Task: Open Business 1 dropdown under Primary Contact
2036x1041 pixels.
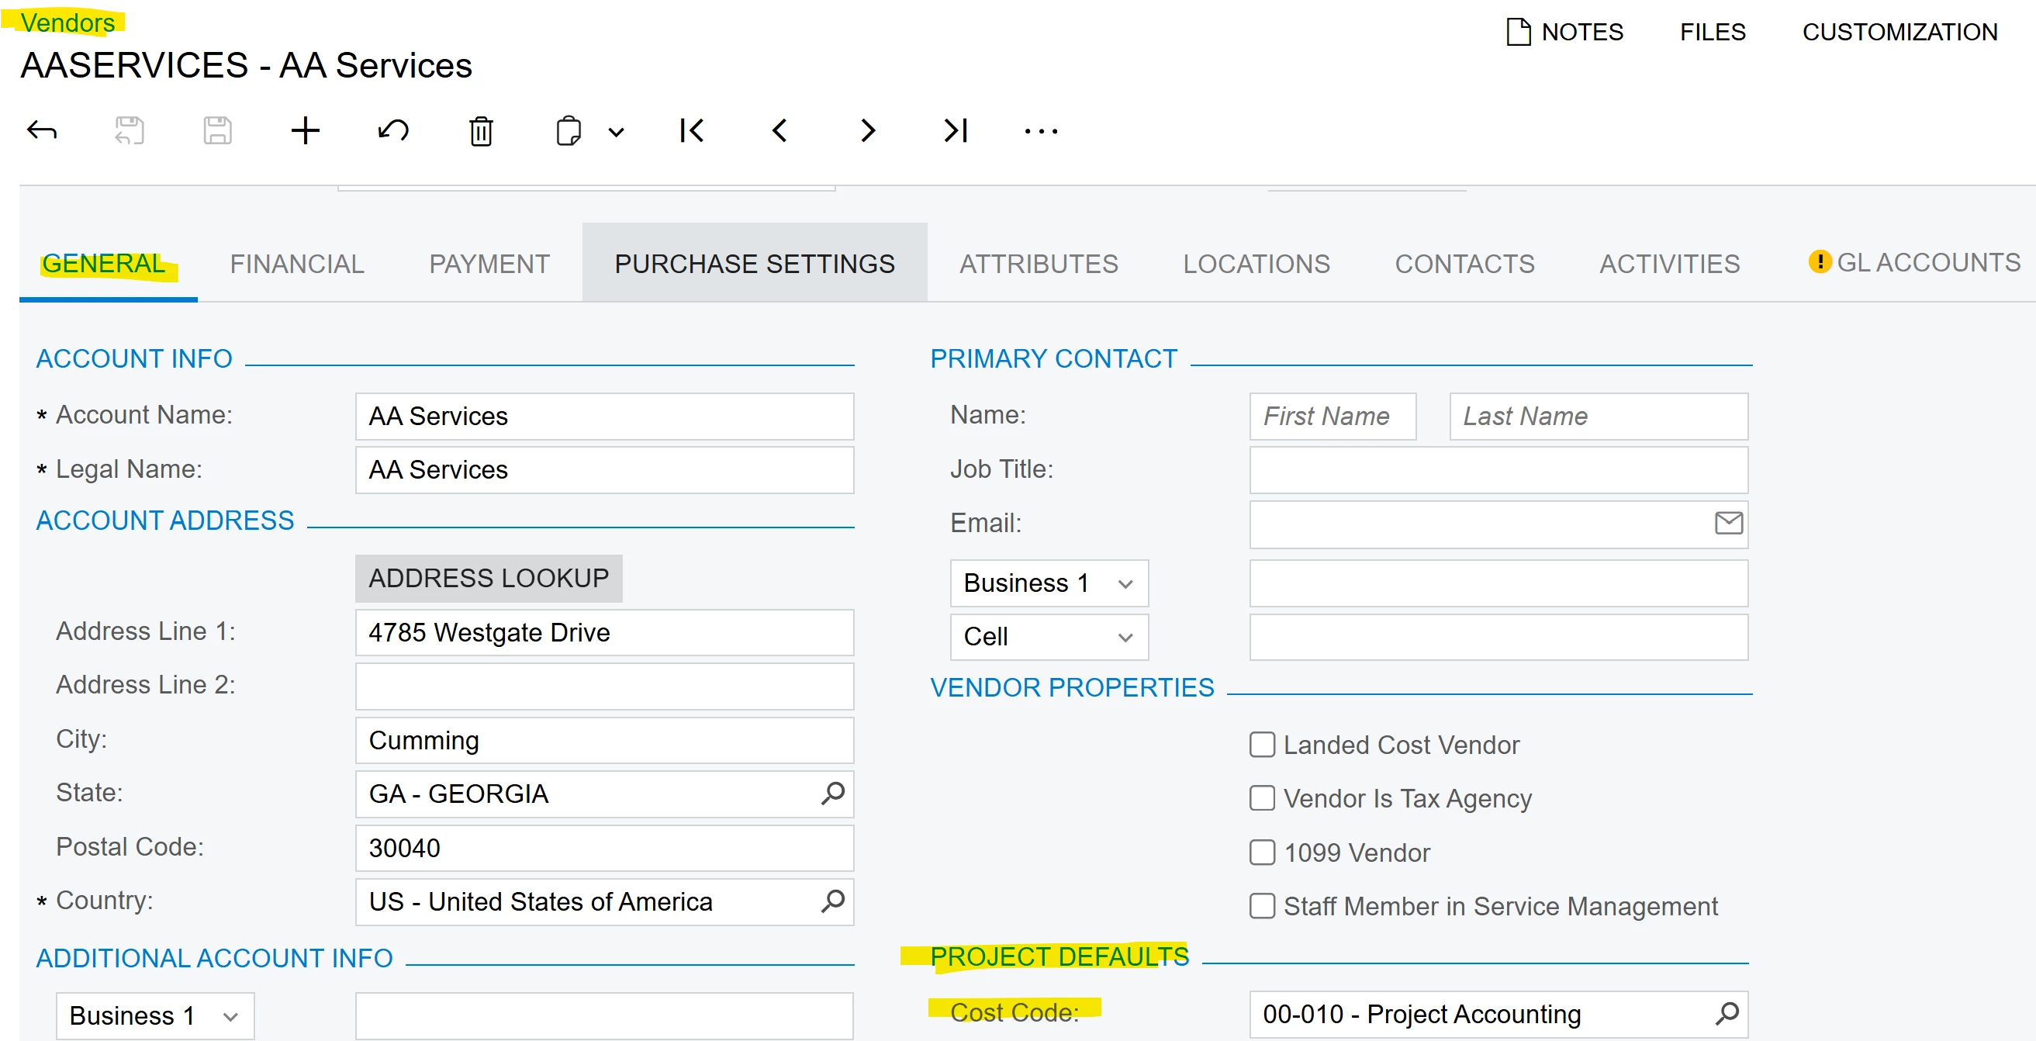Action: tap(1048, 583)
